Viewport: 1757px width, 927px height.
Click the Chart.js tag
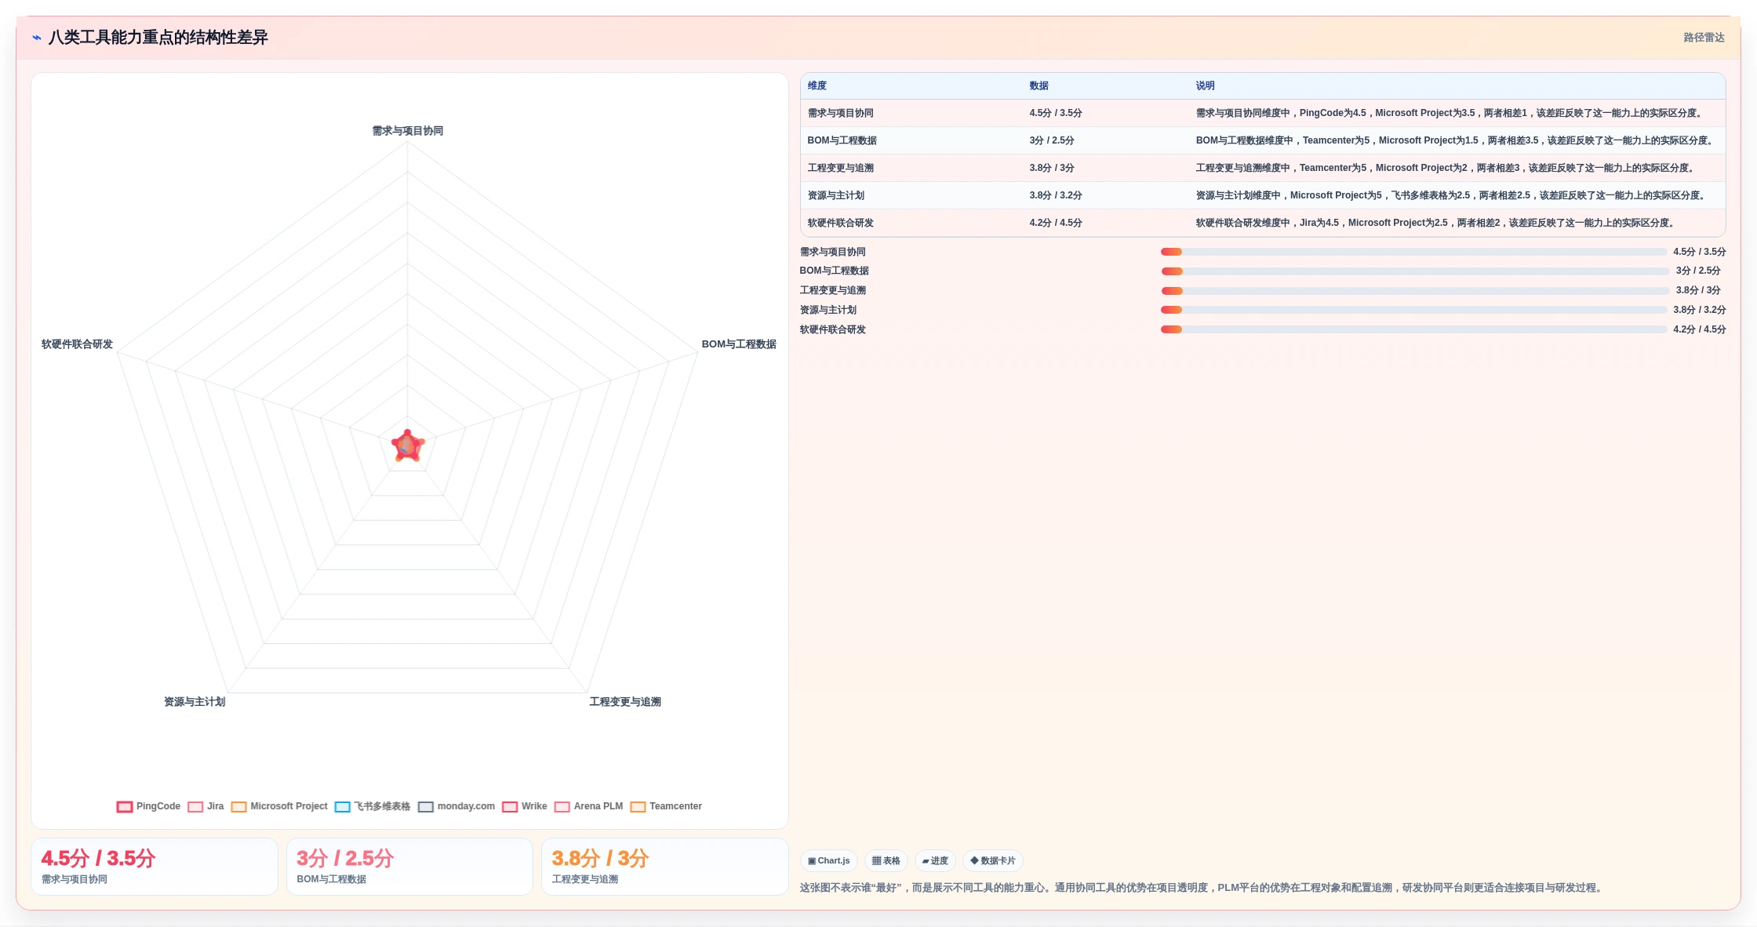point(829,860)
